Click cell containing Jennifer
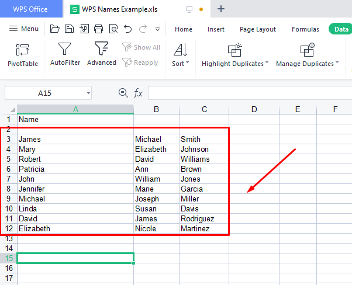The image size is (352, 285). coord(75,189)
